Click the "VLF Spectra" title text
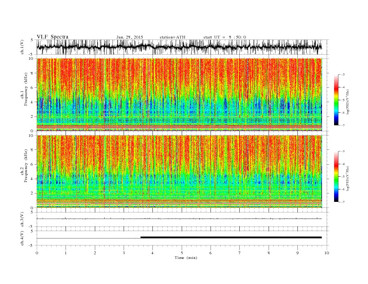 (x=53, y=37)
